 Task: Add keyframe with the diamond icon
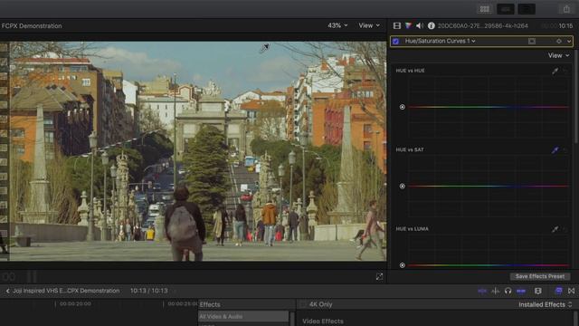point(559,41)
